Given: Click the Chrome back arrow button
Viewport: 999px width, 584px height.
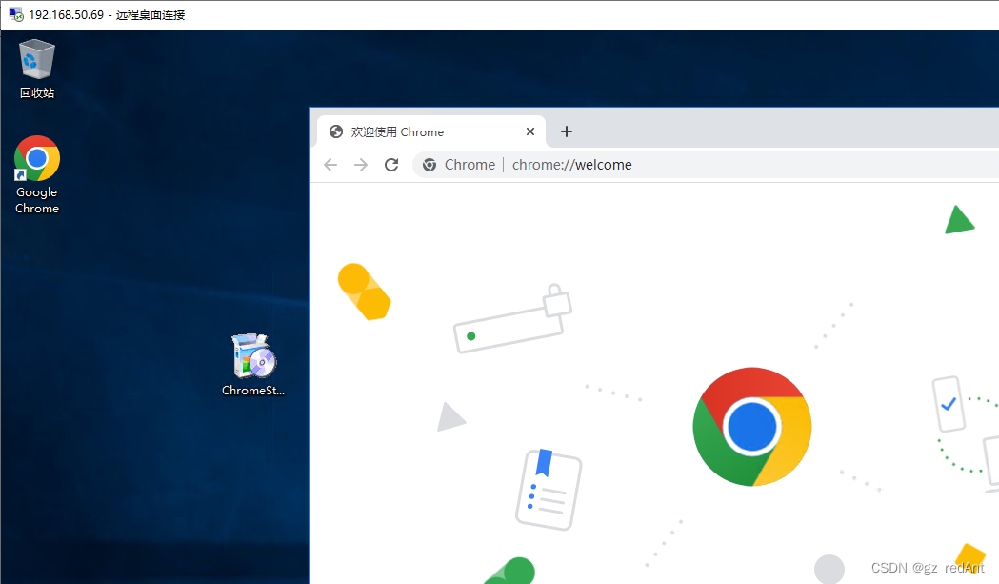Looking at the screenshot, I should [x=330, y=165].
